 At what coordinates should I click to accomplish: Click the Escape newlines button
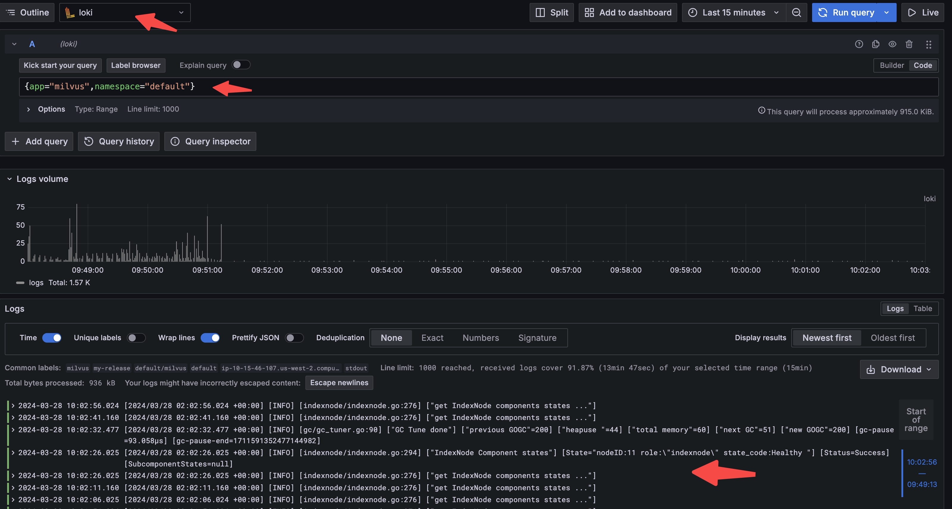point(339,382)
